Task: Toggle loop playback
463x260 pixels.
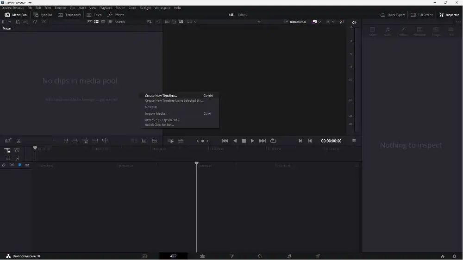Action: click(x=273, y=141)
